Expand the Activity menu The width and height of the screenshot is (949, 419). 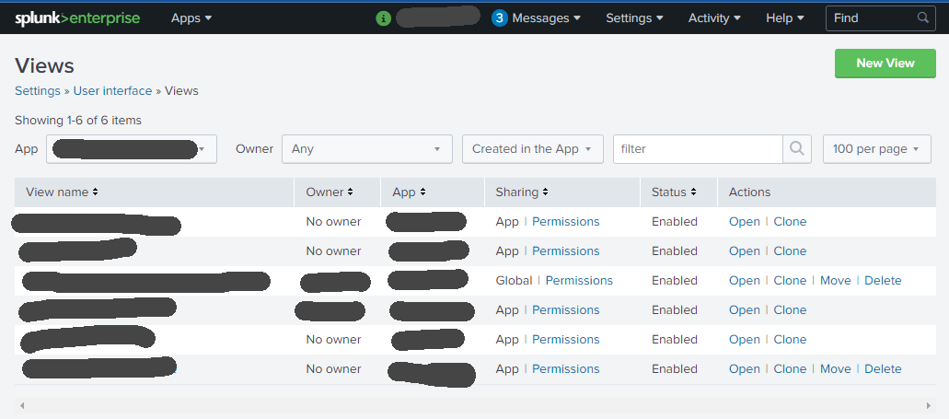tap(715, 18)
